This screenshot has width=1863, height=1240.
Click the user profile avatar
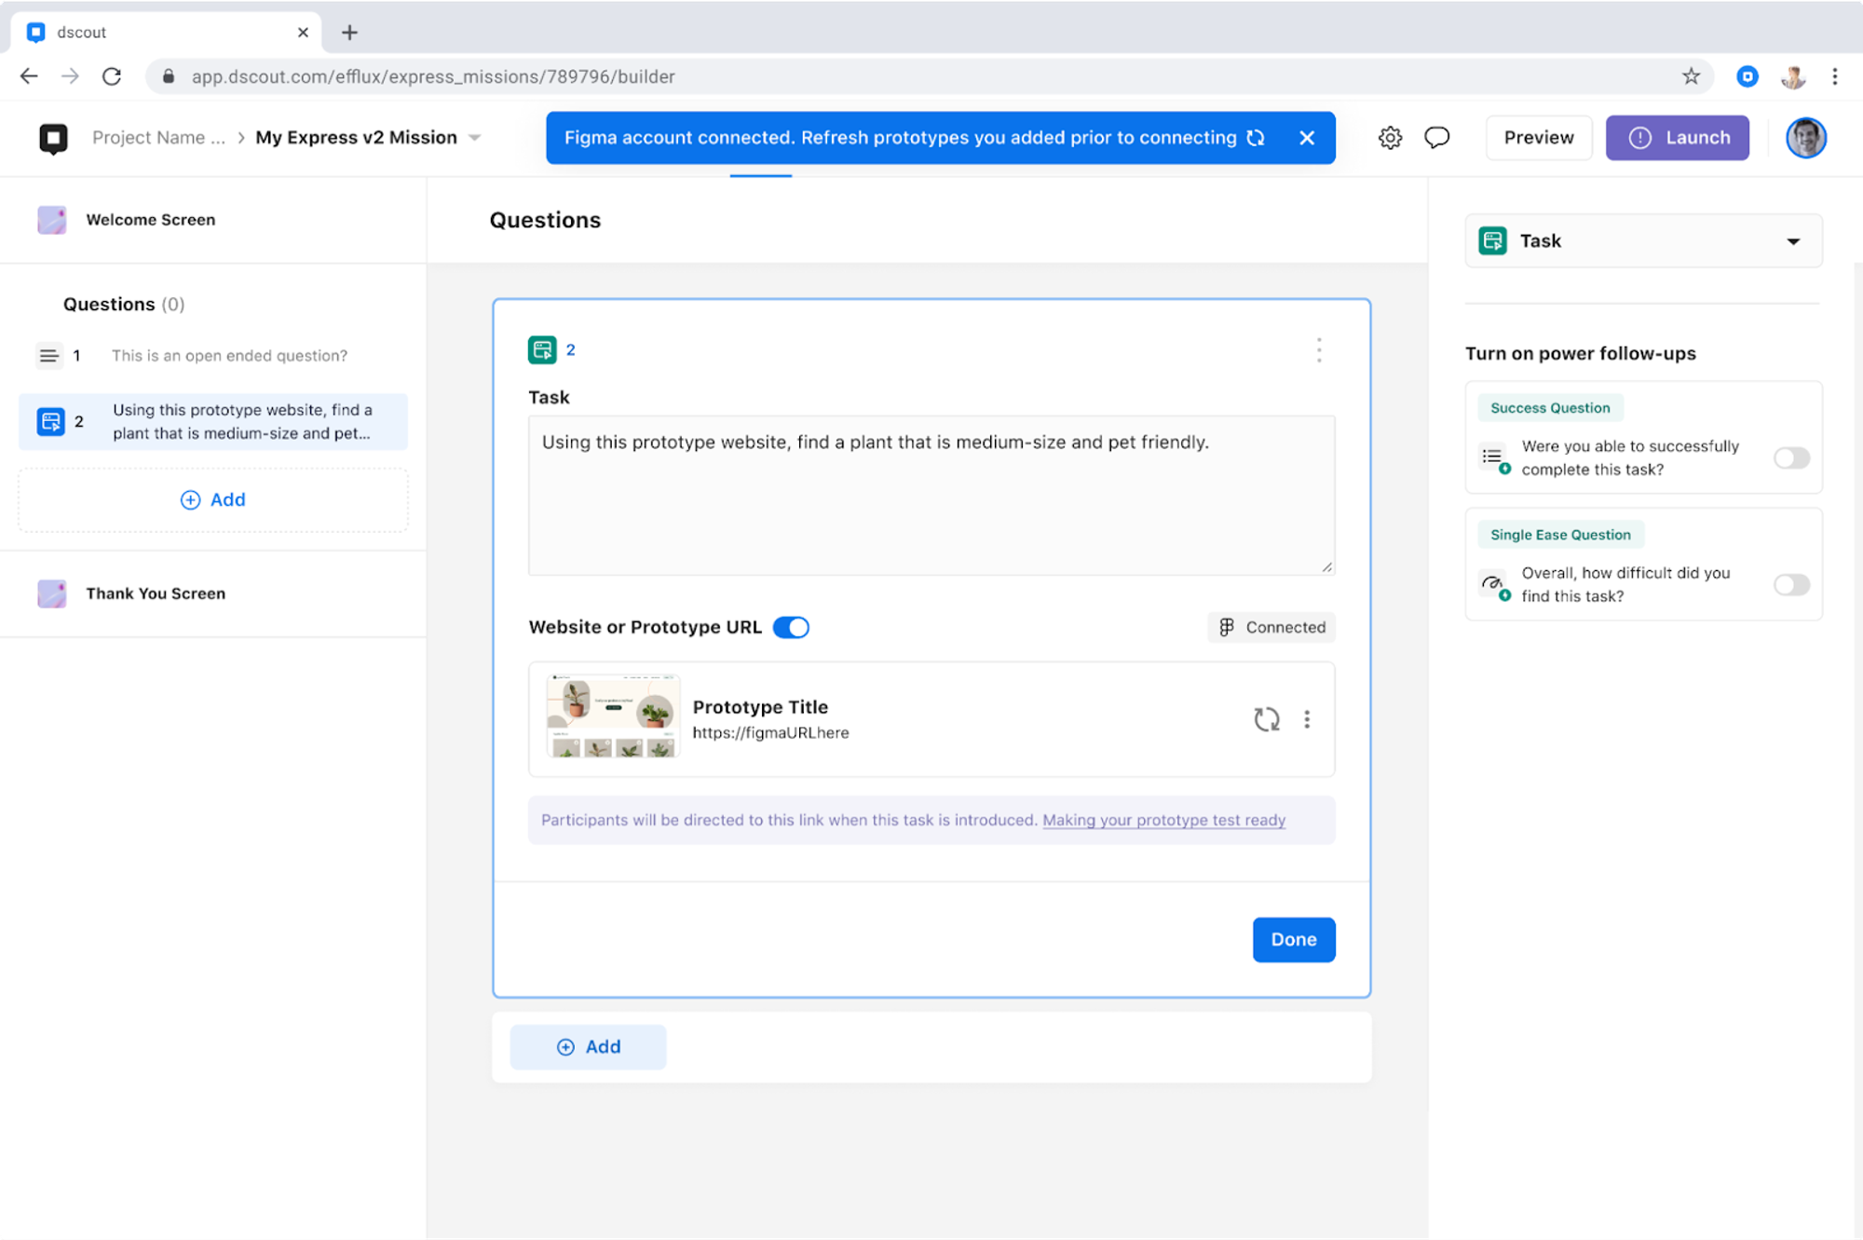tap(1806, 138)
